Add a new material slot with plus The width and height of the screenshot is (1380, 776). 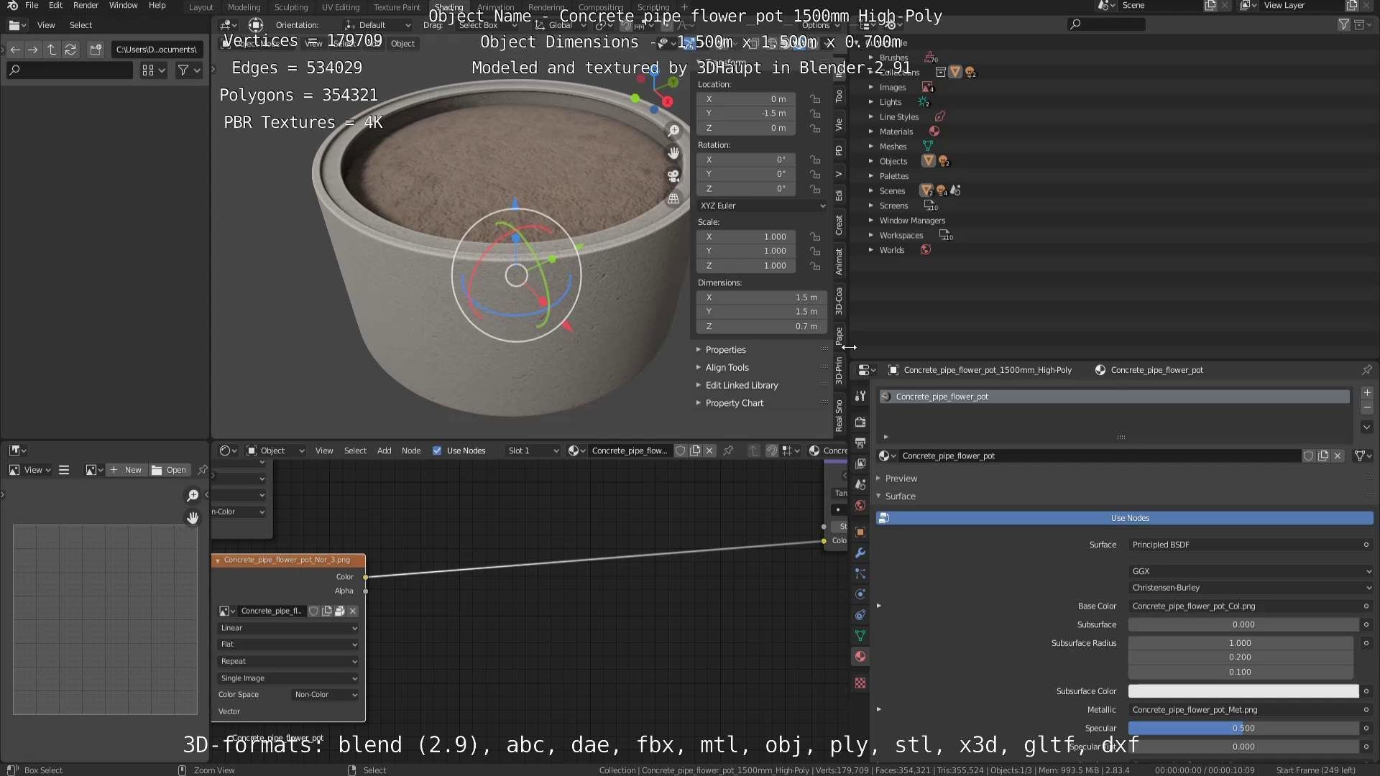point(1367,393)
